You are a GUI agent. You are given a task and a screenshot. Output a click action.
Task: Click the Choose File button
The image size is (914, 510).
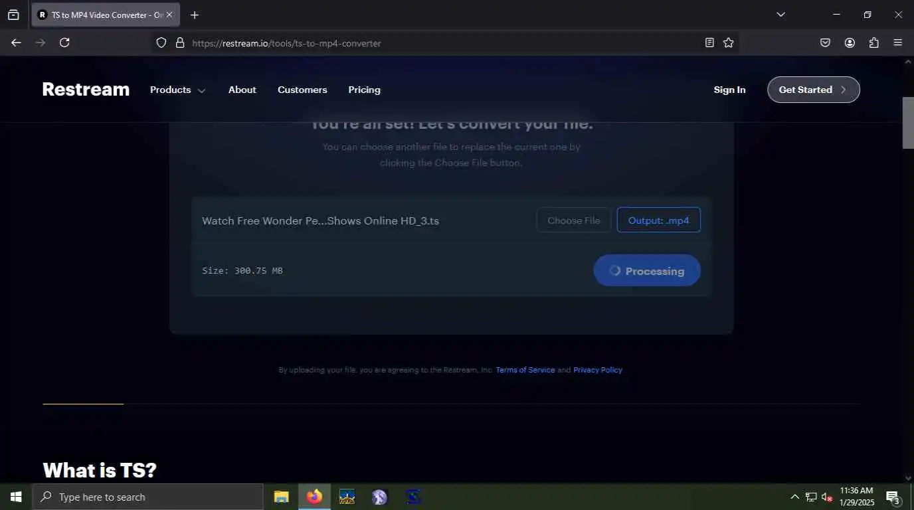(573, 220)
